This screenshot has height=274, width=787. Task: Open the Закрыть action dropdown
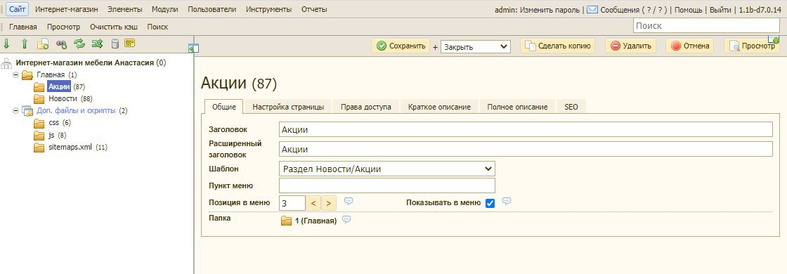pyautogui.click(x=475, y=46)
